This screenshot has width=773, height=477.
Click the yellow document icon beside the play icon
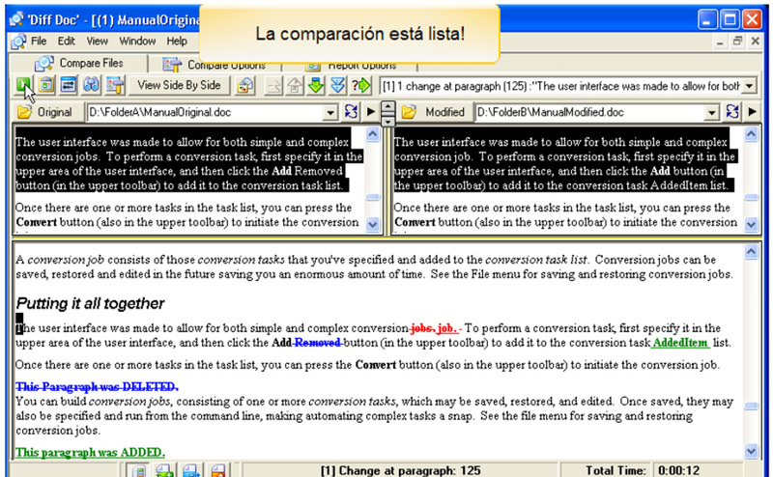tap(45, 85)
